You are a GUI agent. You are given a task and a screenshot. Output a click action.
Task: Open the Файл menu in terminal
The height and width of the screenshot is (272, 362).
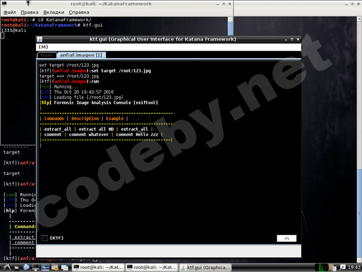click(x=10, y=12)
